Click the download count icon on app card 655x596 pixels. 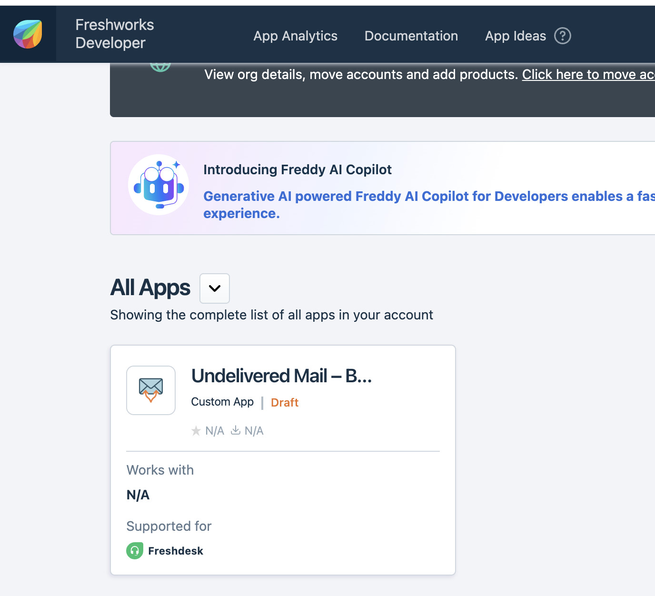pyautogui.click(x=236, y=430)
